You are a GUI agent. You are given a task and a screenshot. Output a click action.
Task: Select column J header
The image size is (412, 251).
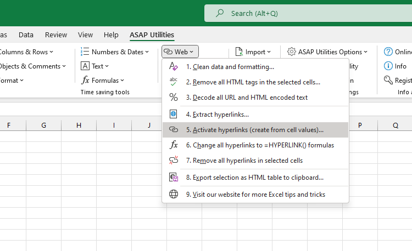[x=149, y=125]
